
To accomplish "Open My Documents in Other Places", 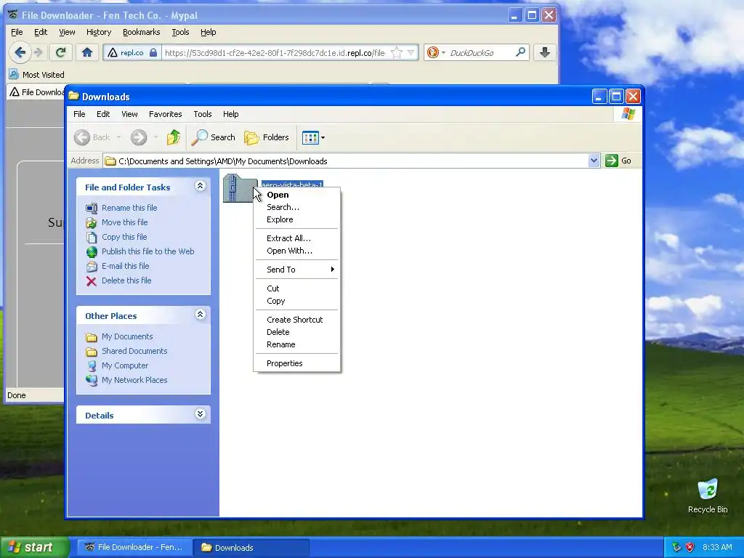I will (127, 336).
